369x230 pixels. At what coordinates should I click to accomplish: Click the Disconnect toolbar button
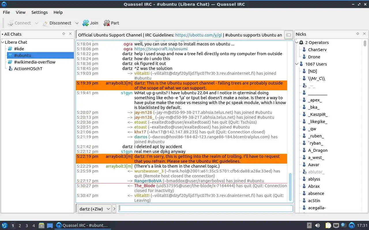click(57, 23)
